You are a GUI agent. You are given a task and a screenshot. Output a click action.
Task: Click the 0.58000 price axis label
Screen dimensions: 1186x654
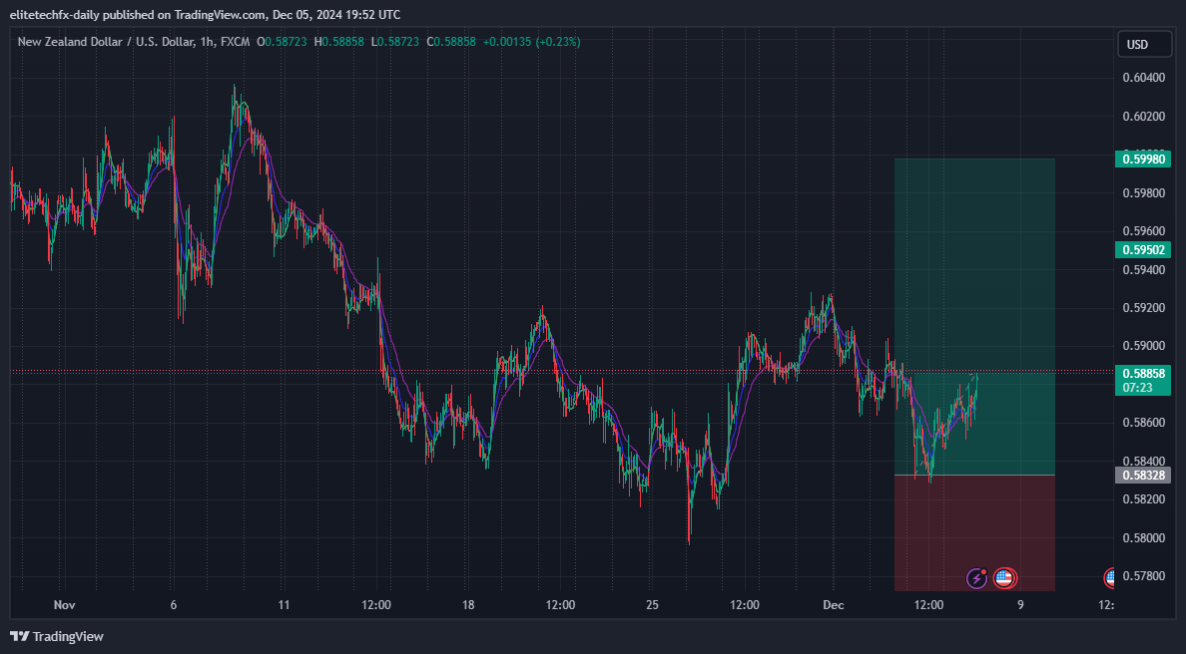pyautogui.click(x=1144, y=537)
